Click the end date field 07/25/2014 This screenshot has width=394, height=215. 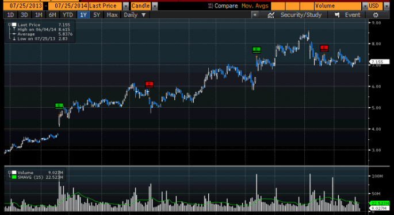click(x=68, y=6)
